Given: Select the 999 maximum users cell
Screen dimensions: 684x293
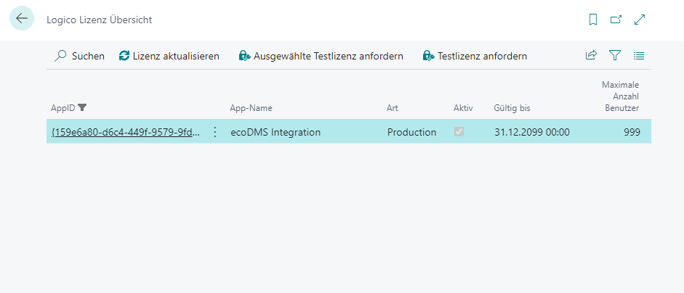Looking at the screenshot, I should [x=632, y=132].
